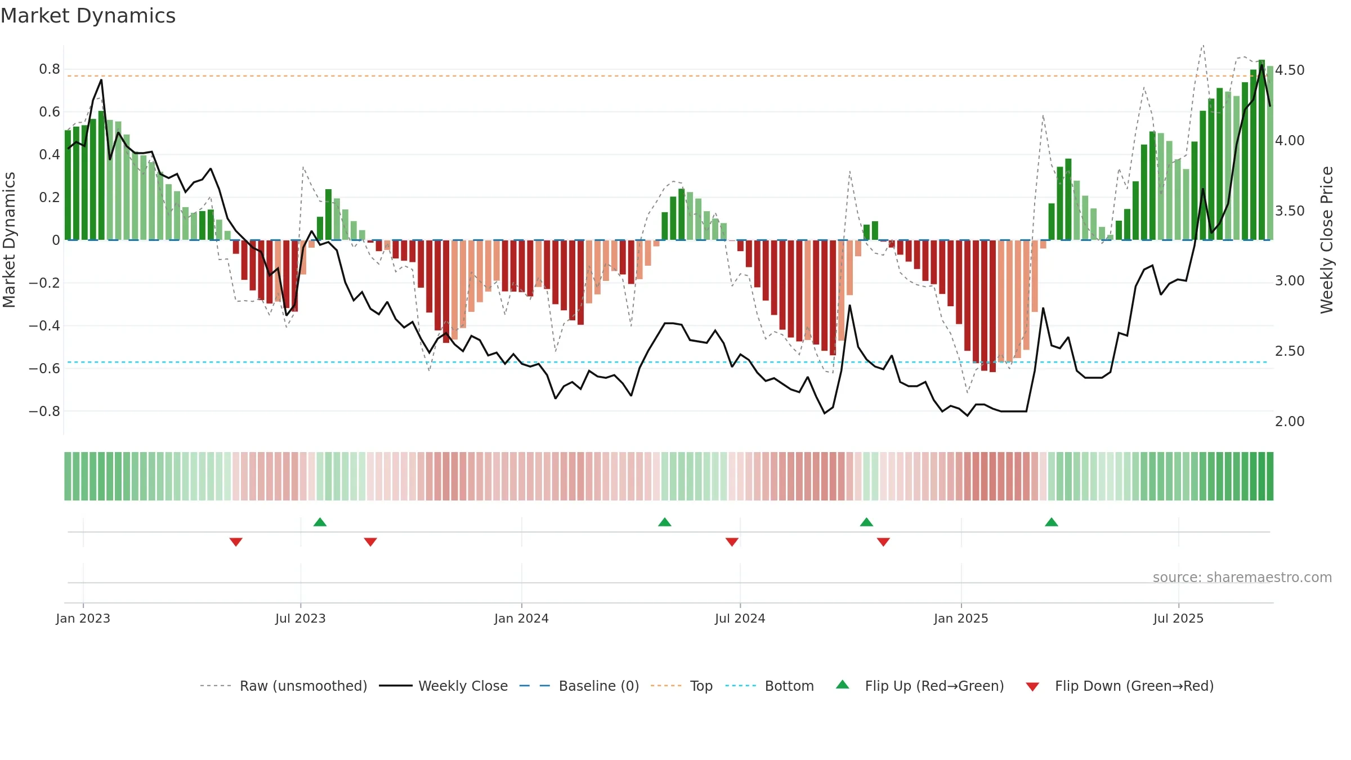1351x760 pixels.
Task: Click the flip-up marker between Jan 2024 and Jul 2024
Action: 665,522
